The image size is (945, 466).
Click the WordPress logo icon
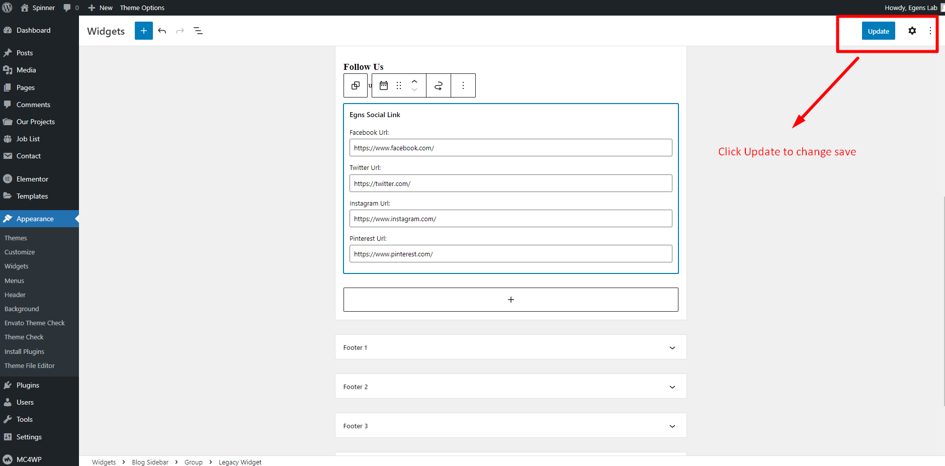pyautogui.click(x=8, y=8)
